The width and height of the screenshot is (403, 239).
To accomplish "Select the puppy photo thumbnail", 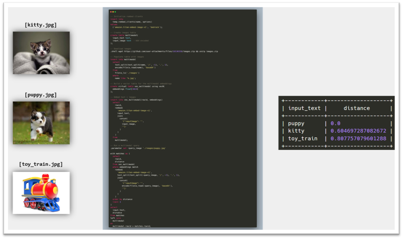I will [41, 123].
